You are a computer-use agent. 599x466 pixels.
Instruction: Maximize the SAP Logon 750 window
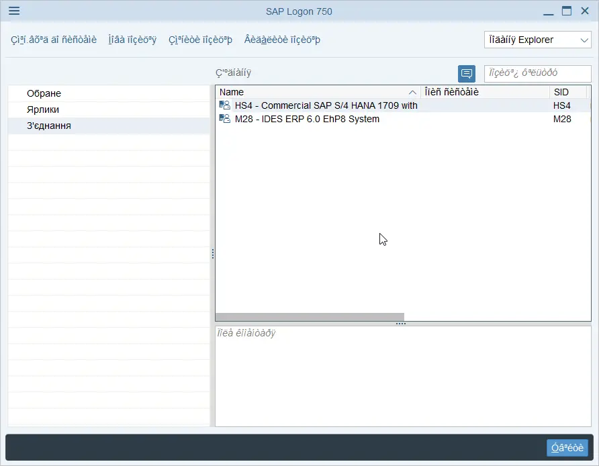click(567, 11)
